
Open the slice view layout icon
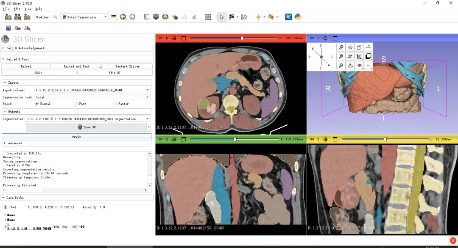coord(208,17)
